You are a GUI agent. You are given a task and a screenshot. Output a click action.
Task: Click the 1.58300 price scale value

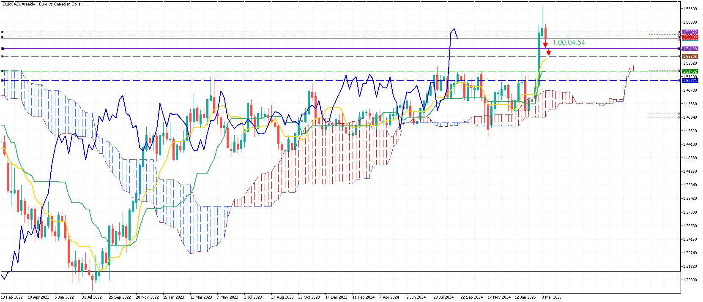coord(690,8)
